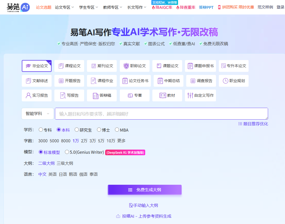
Task: Click the 职称论文 shield icon
Action: pos(126,66)
